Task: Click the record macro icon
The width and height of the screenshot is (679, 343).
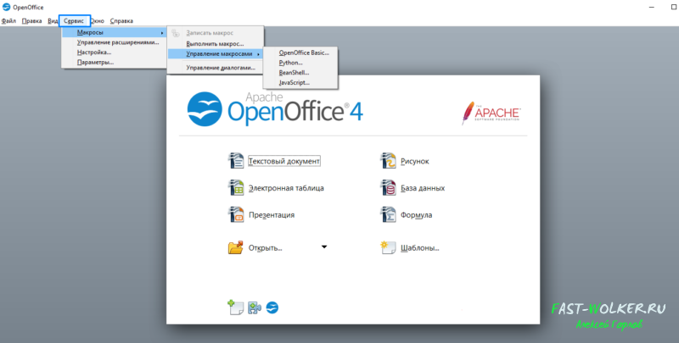Action: 175,33
